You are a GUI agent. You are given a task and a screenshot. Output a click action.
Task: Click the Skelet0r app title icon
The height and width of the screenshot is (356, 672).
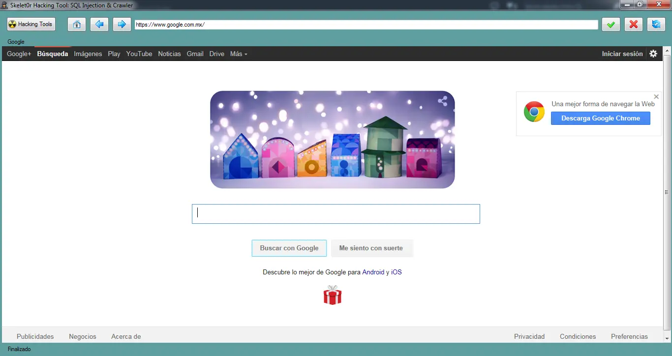tap(5, 5)
